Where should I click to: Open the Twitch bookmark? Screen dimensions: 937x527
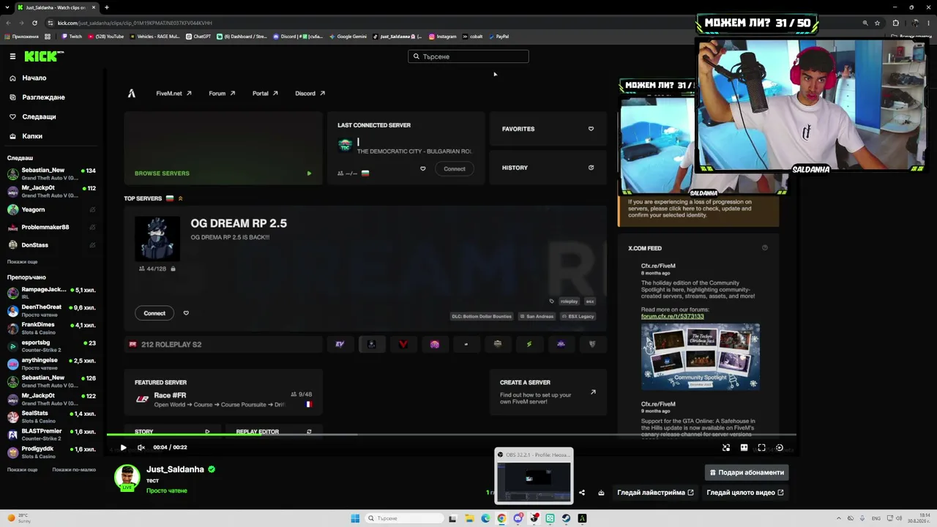[x=72, y=37]
